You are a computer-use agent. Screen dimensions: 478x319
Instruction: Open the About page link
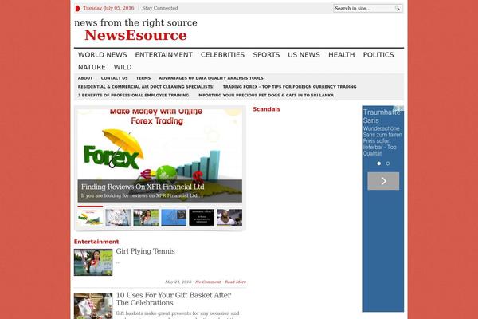pos(85,78)
